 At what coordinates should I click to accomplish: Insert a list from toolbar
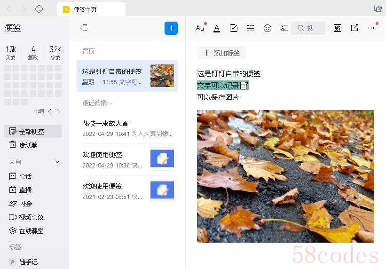click(x=251, y=28)
